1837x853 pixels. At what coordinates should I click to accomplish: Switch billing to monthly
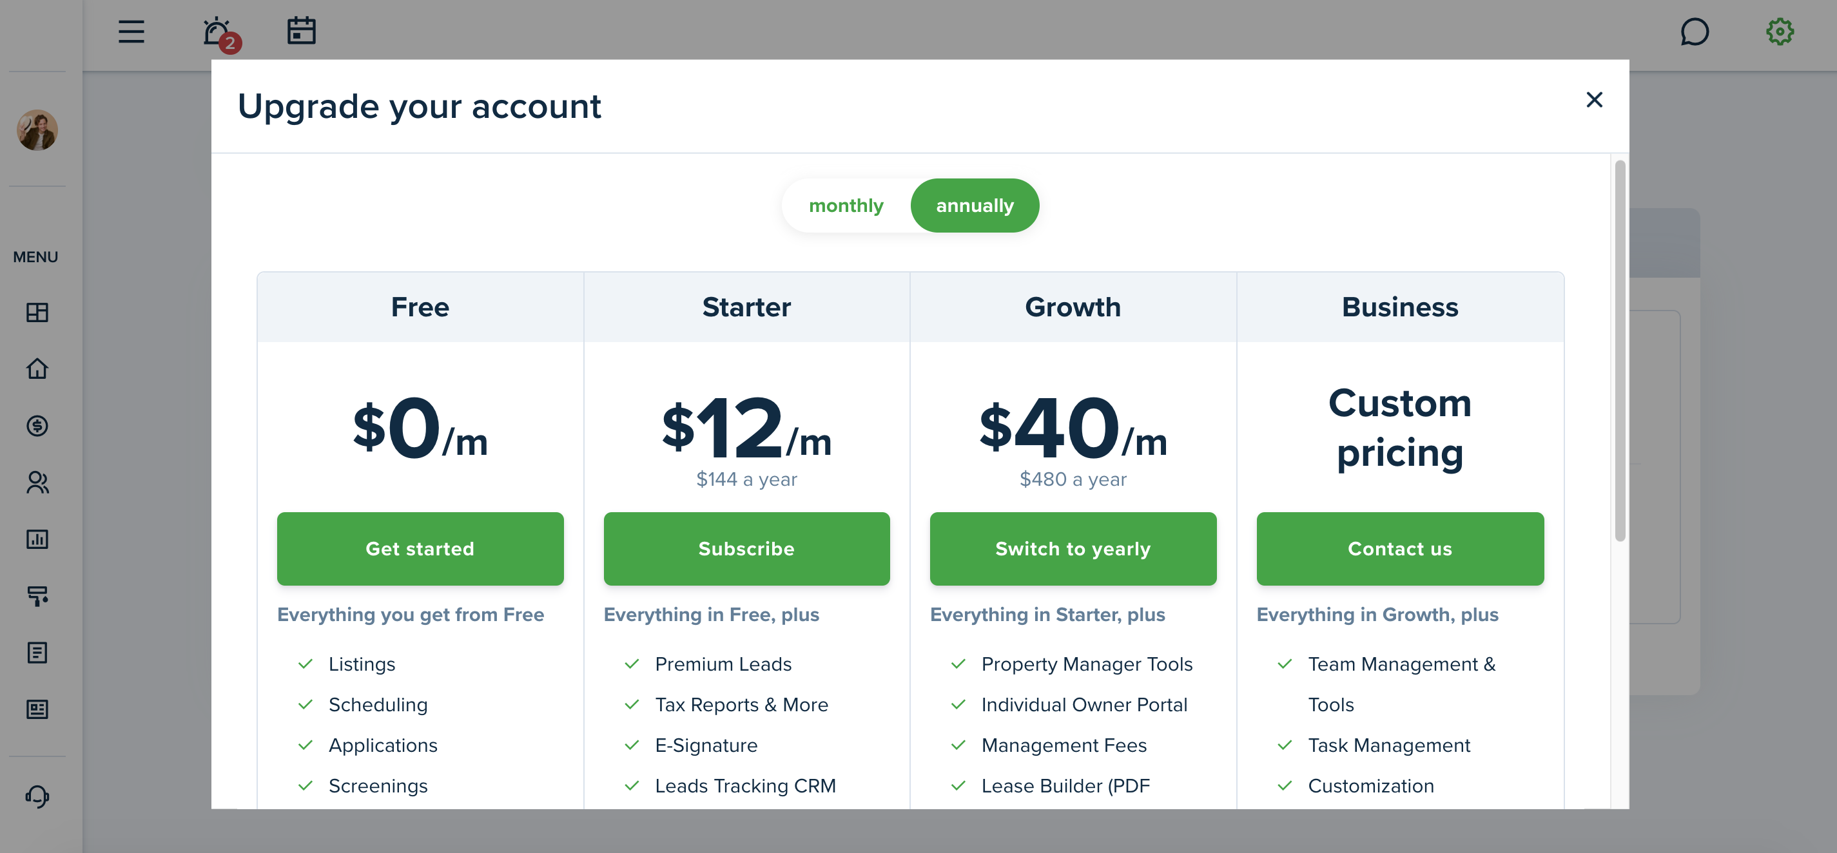pos(846,206)
